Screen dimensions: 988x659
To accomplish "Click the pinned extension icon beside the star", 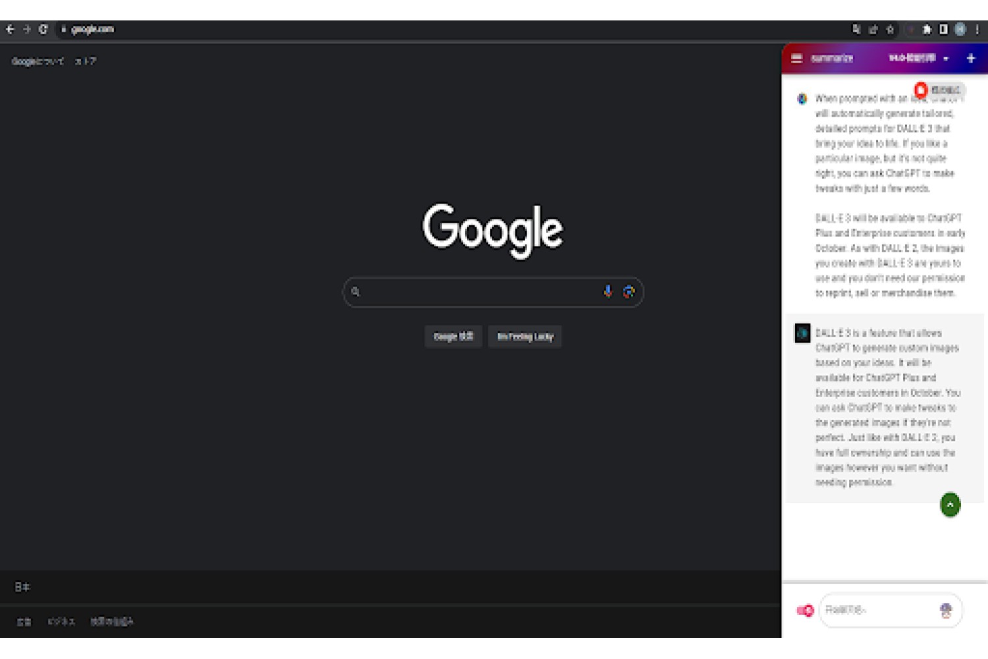I will point(910,29).
